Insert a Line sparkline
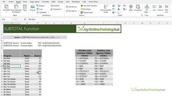 154,8
